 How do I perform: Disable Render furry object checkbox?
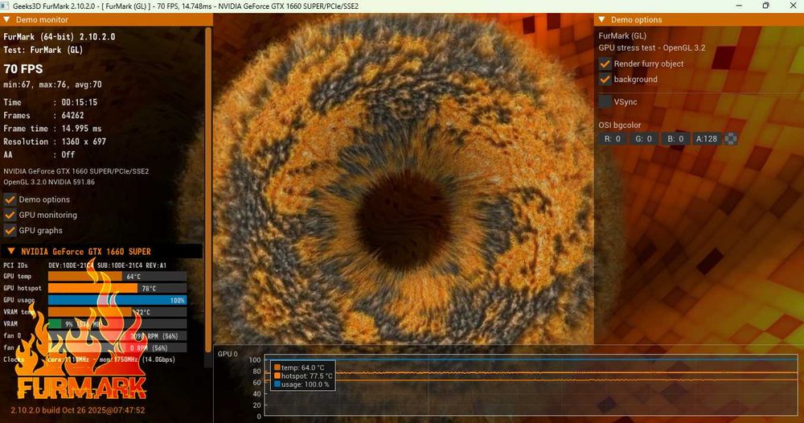(x=605, y=64)
